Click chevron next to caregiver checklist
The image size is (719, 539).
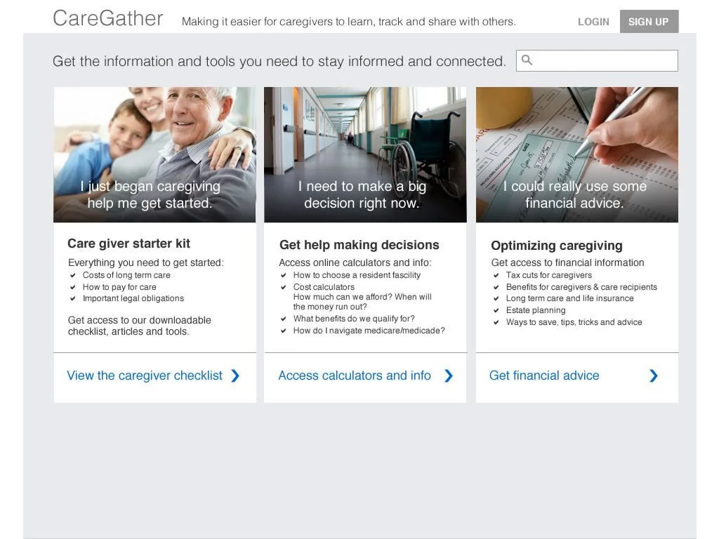(x=235, y=376)
